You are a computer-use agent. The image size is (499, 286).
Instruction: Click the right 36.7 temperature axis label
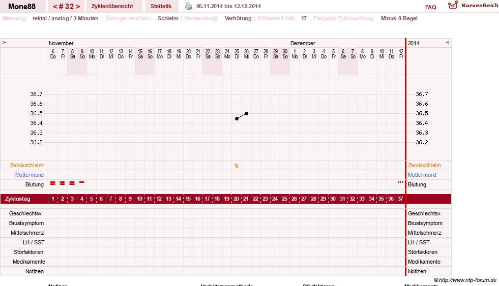coord(422,94)
